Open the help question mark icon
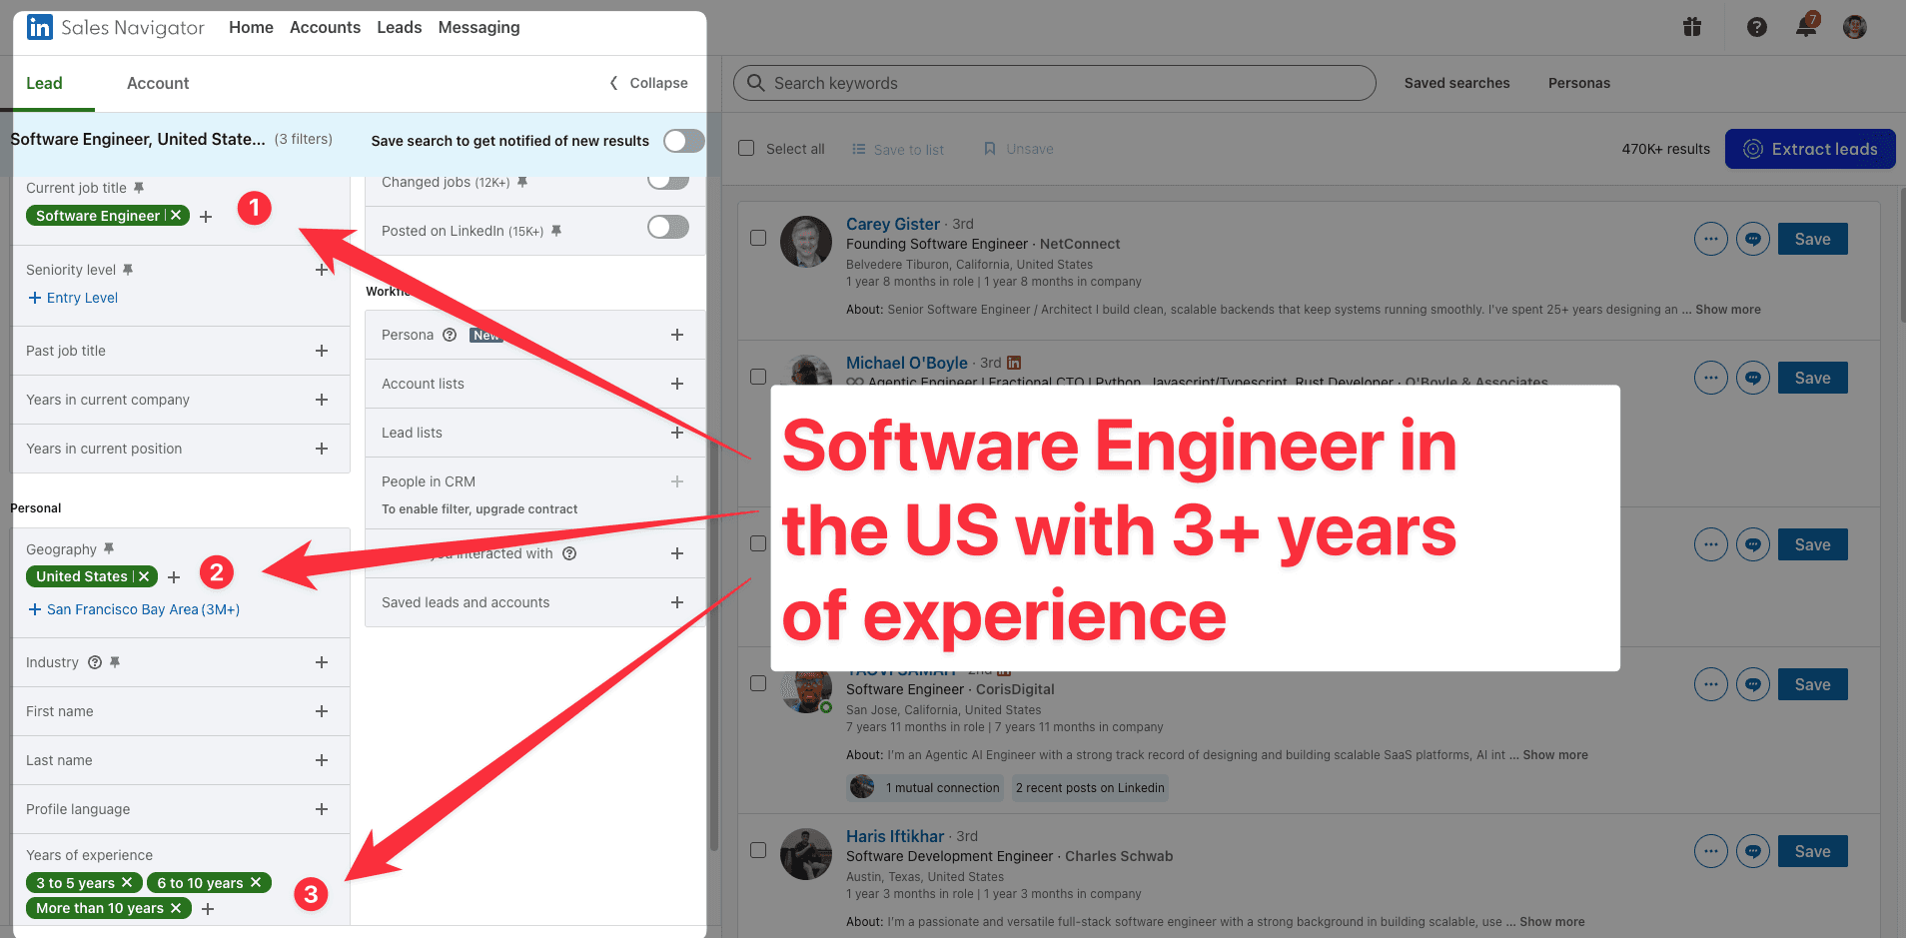This screenshot has height=938, width=1906. tap(1756, 27)
